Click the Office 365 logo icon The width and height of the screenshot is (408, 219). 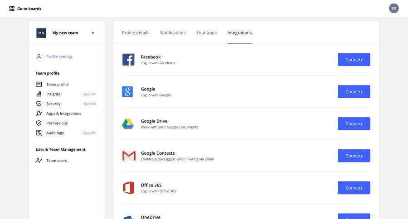128,188
